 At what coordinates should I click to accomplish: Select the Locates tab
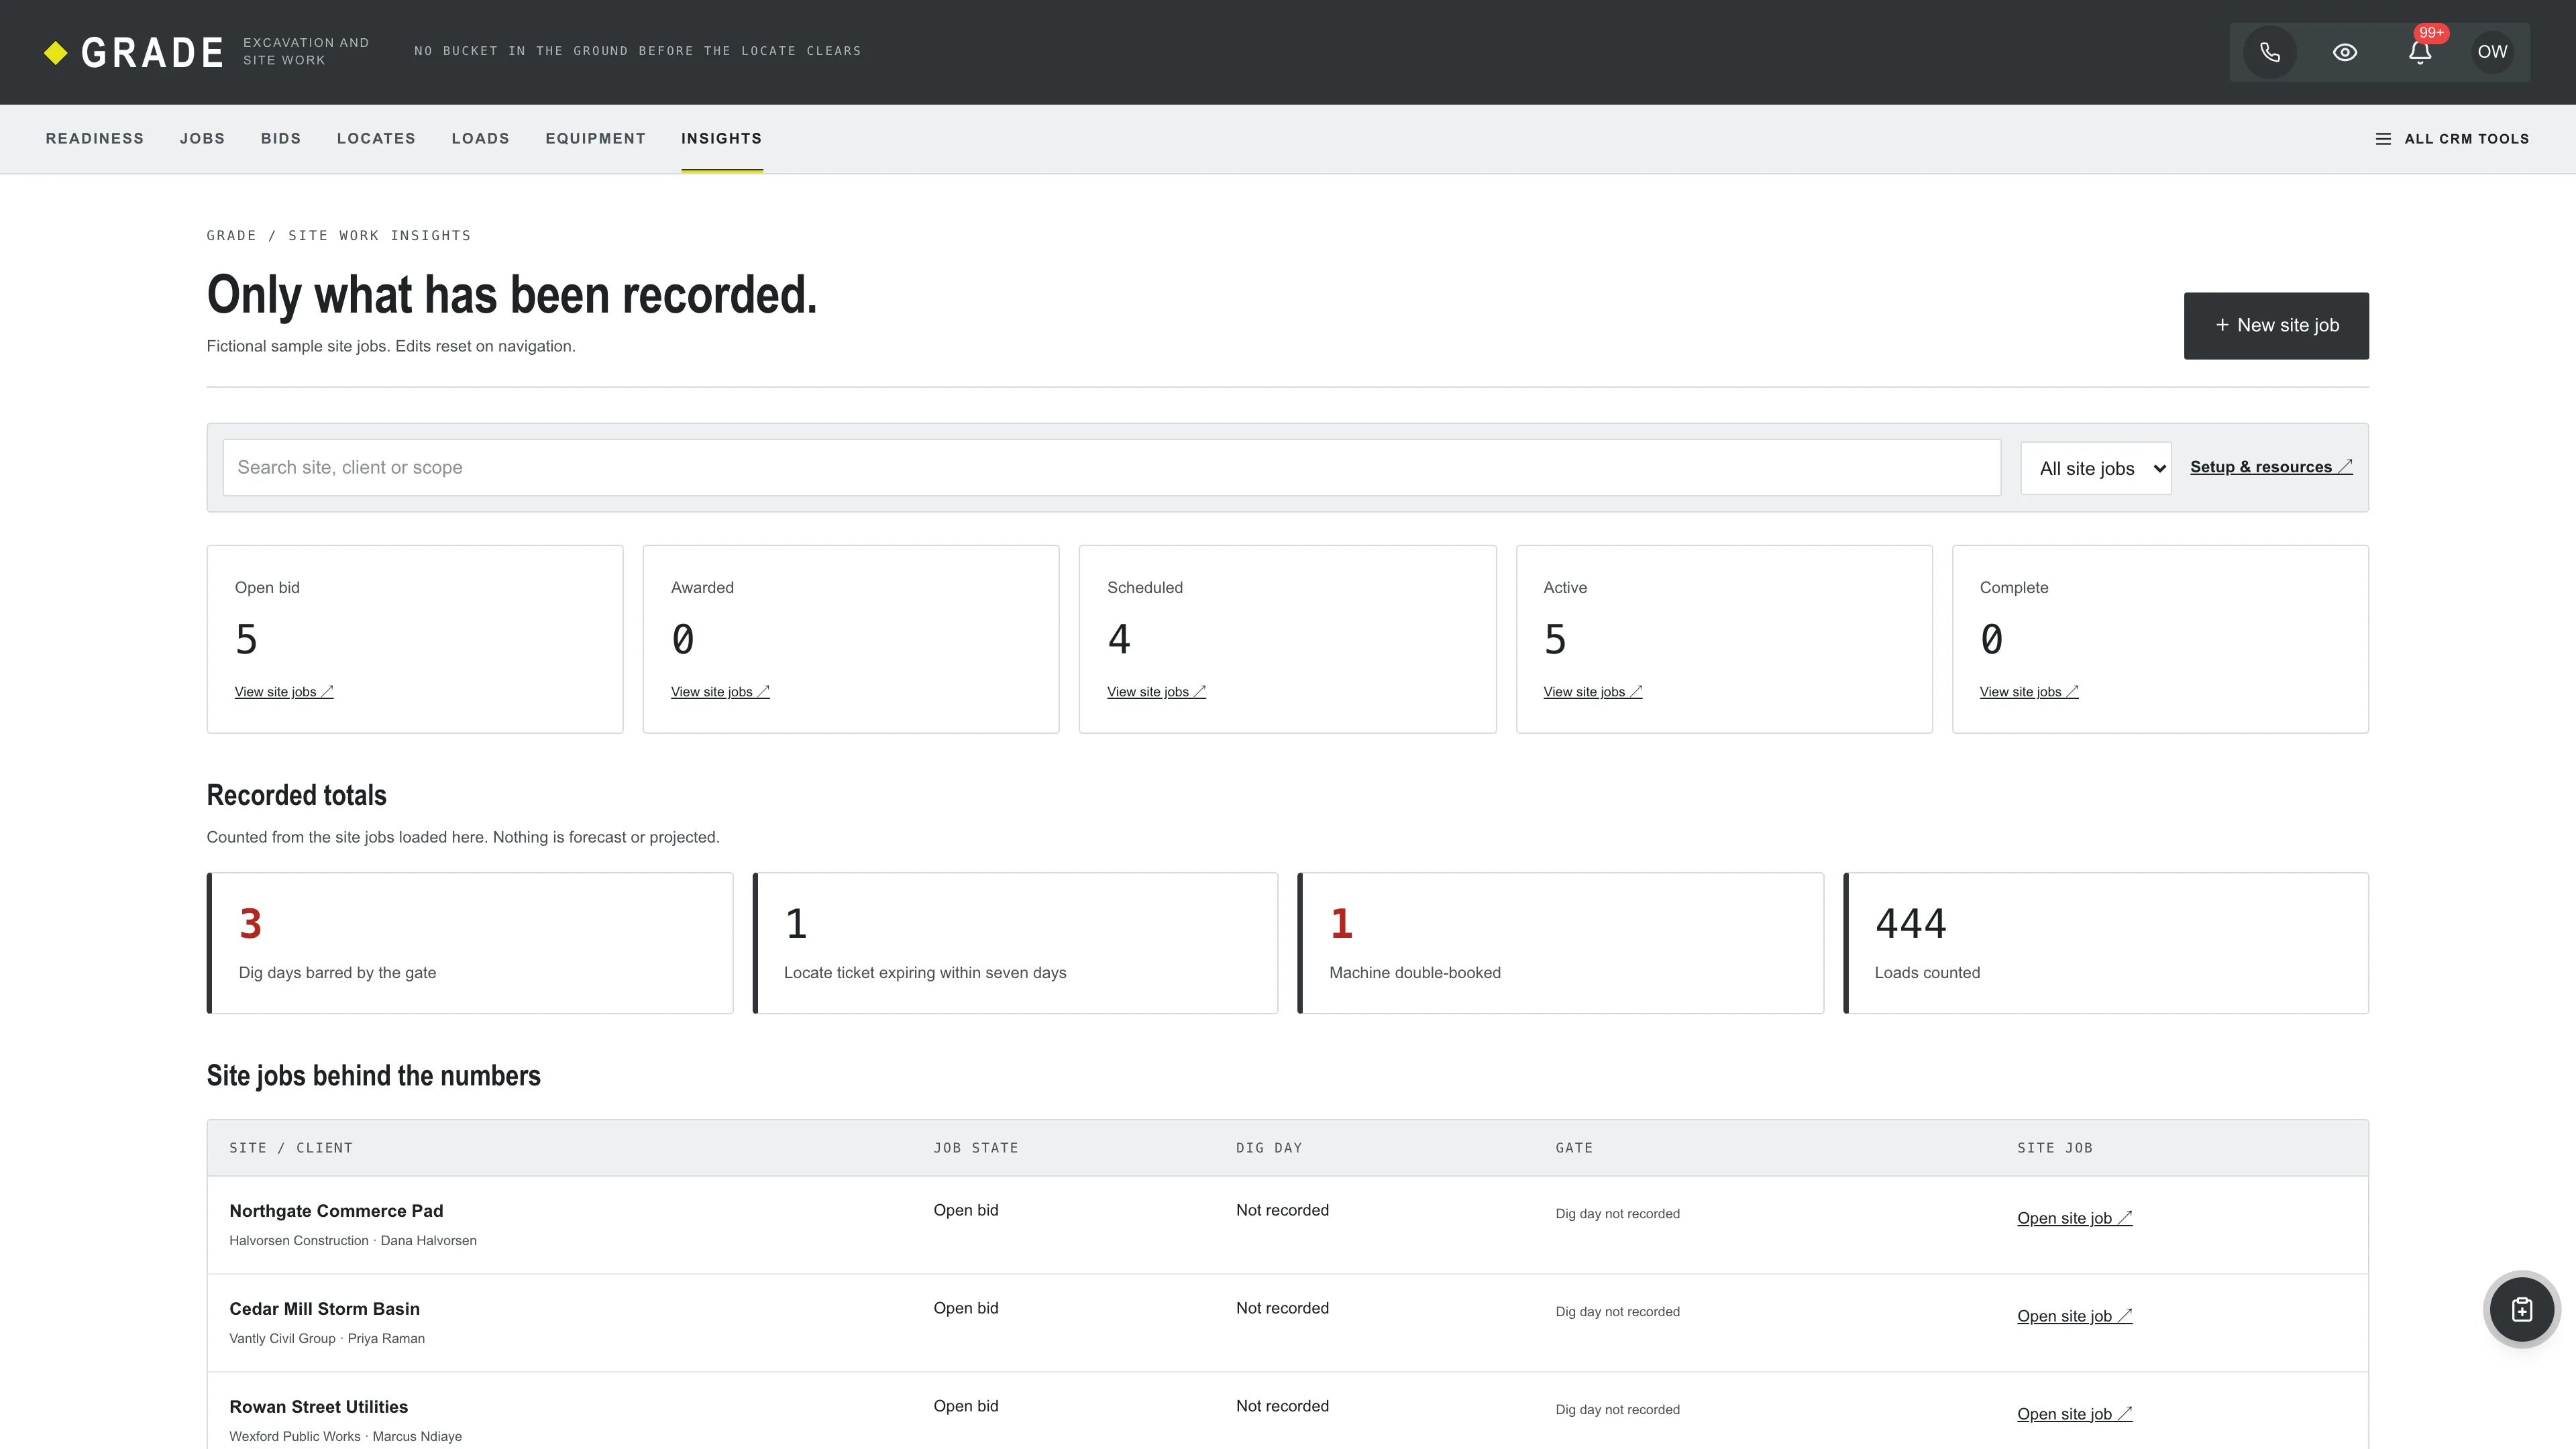[x=376, y=139]
